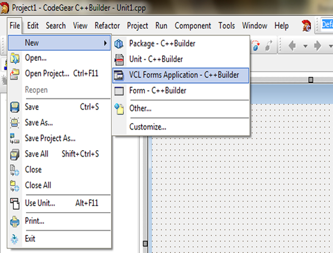Click the Form - C++Builder icon

(x=119, y=91)
